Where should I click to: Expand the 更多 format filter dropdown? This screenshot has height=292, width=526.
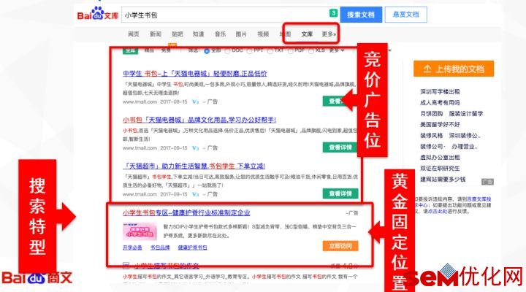(x=337, y=50)
